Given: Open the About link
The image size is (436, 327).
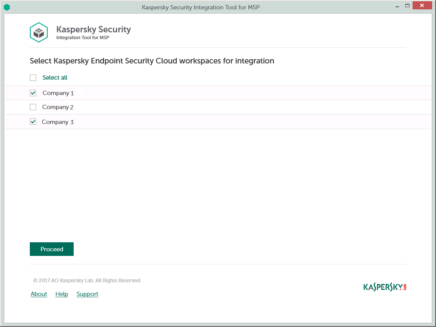Looking at the screenshot, I should click(39, 294).
